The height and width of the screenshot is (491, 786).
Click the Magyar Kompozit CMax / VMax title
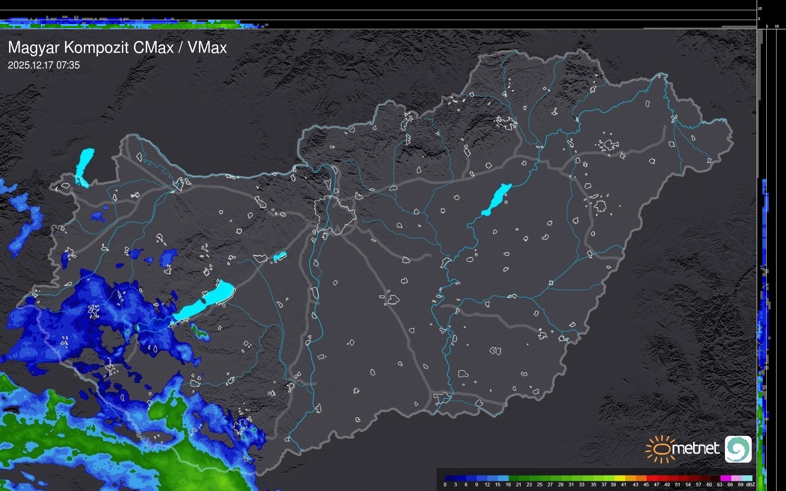[x=117, y=48]
